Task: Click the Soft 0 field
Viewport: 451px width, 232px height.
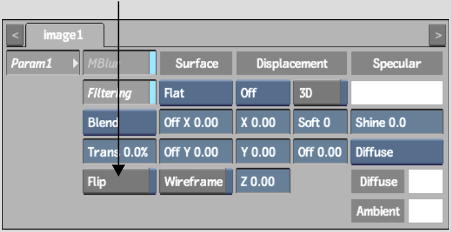Action: point(320,122)
